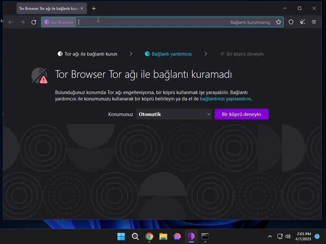Click the back navigation arrow

coord(11,22)
